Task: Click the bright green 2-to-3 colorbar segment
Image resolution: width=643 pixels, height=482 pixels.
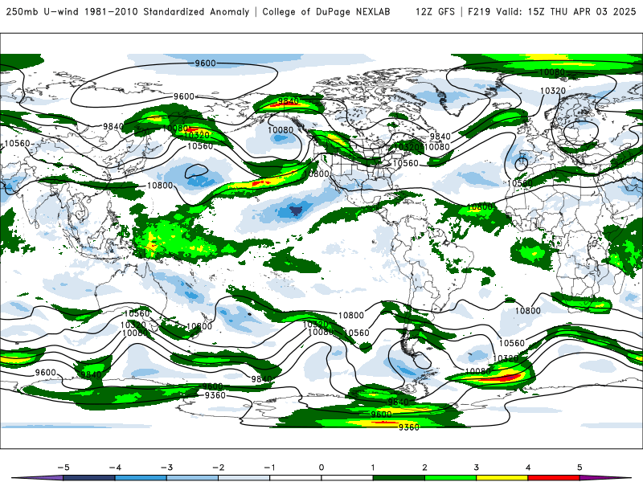Action: (450, 478)
